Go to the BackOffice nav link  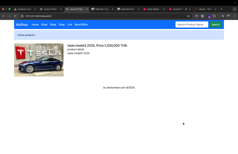(81, 25)
